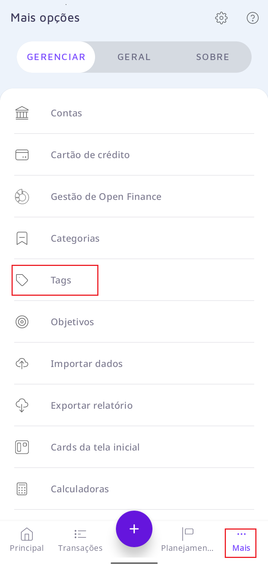The image size is (268, 568).
Task: Tap the Open Finance chart icon
Action: [x=22, y=197]
